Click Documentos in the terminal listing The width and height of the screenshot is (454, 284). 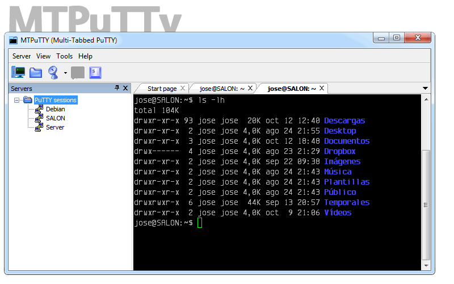point(347,141)
